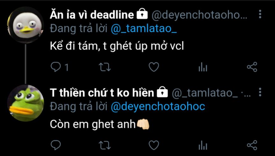
Task: Open the tweet text "Kể đi tám, t ghét úp mở vcl"
Action: click(x=117, y=46)
